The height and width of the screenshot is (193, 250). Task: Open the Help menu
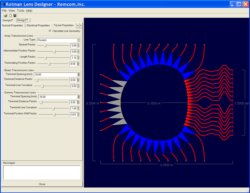(29, 11)
